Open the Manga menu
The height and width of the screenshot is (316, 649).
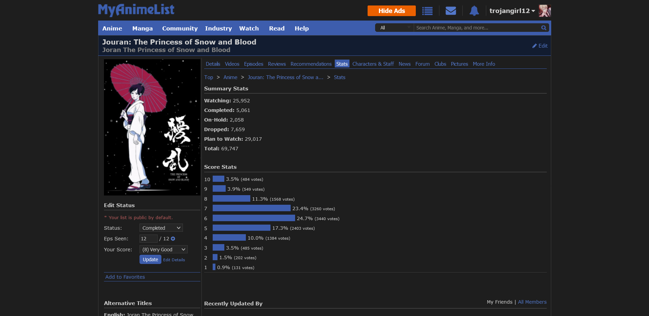tap(143, 28)
